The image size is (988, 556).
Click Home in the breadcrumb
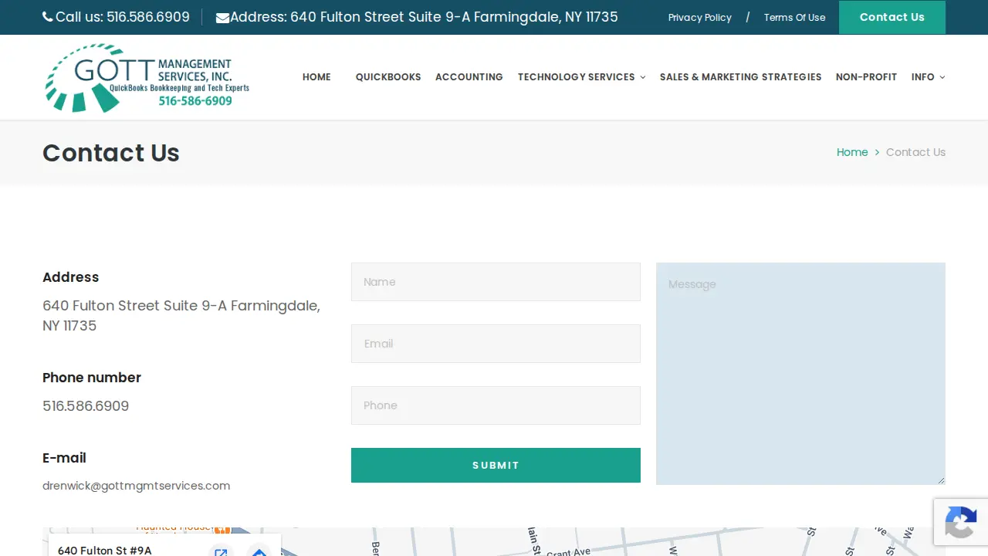(852, 152)
